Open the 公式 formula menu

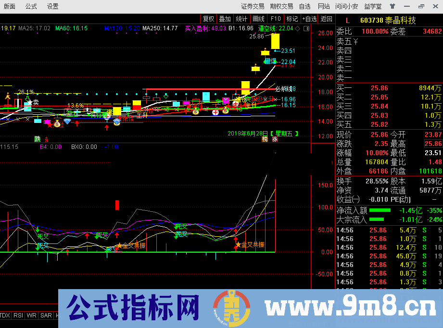pyautogui.click(x=30, y=6)
